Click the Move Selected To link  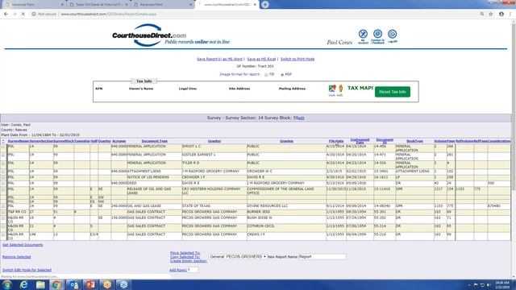pos(185,253)
